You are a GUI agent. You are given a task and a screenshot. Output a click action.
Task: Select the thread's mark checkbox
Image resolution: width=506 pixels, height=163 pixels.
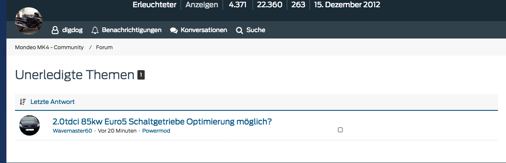(340, 130)
